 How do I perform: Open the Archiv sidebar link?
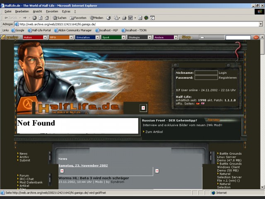coord(24,157)
